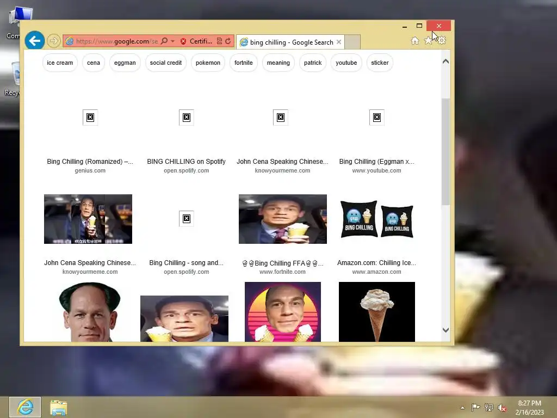Refresh the page
The height and width of the screenshot is (418, 557).
pyautogui.click(x=228, y=41)
